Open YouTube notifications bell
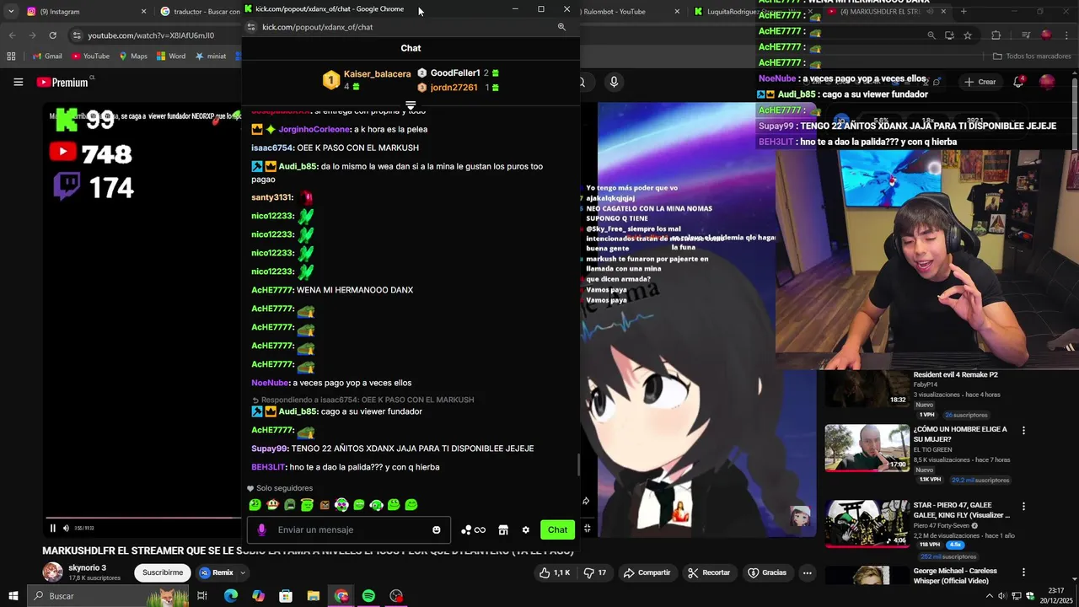The image size is (1079, 607). pyautogui.click(x=1018, y=82)
